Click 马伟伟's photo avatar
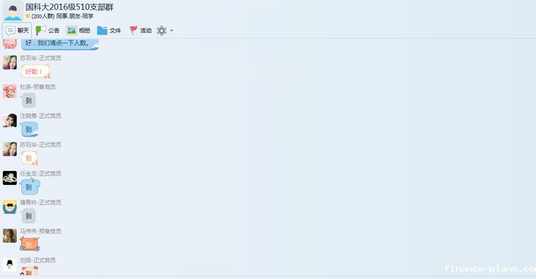The image size is (536, 279). (x=9, y=236)
